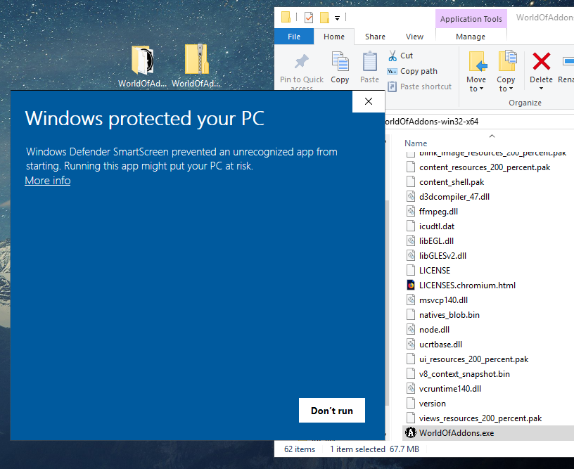This screenshot has width=574, height=469.
Task: Click the ffmpeg.dll file icon
Action: [x=411, y=212]
